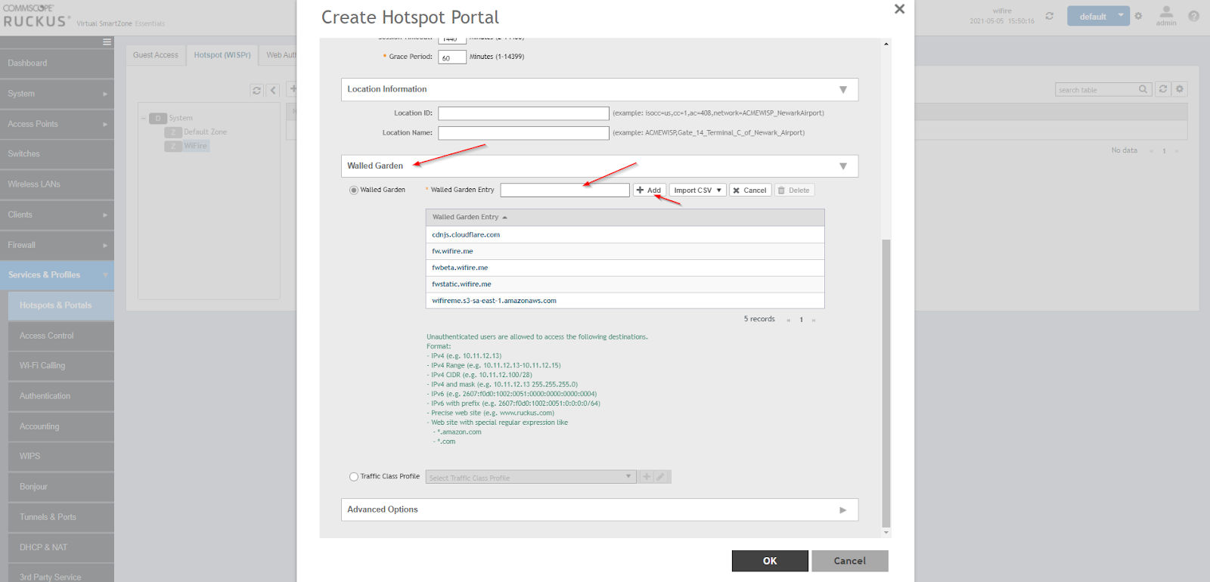Screen dimensions: 1210x582
Task: Click the dialog Cancel button
Action: pos(850,561)
